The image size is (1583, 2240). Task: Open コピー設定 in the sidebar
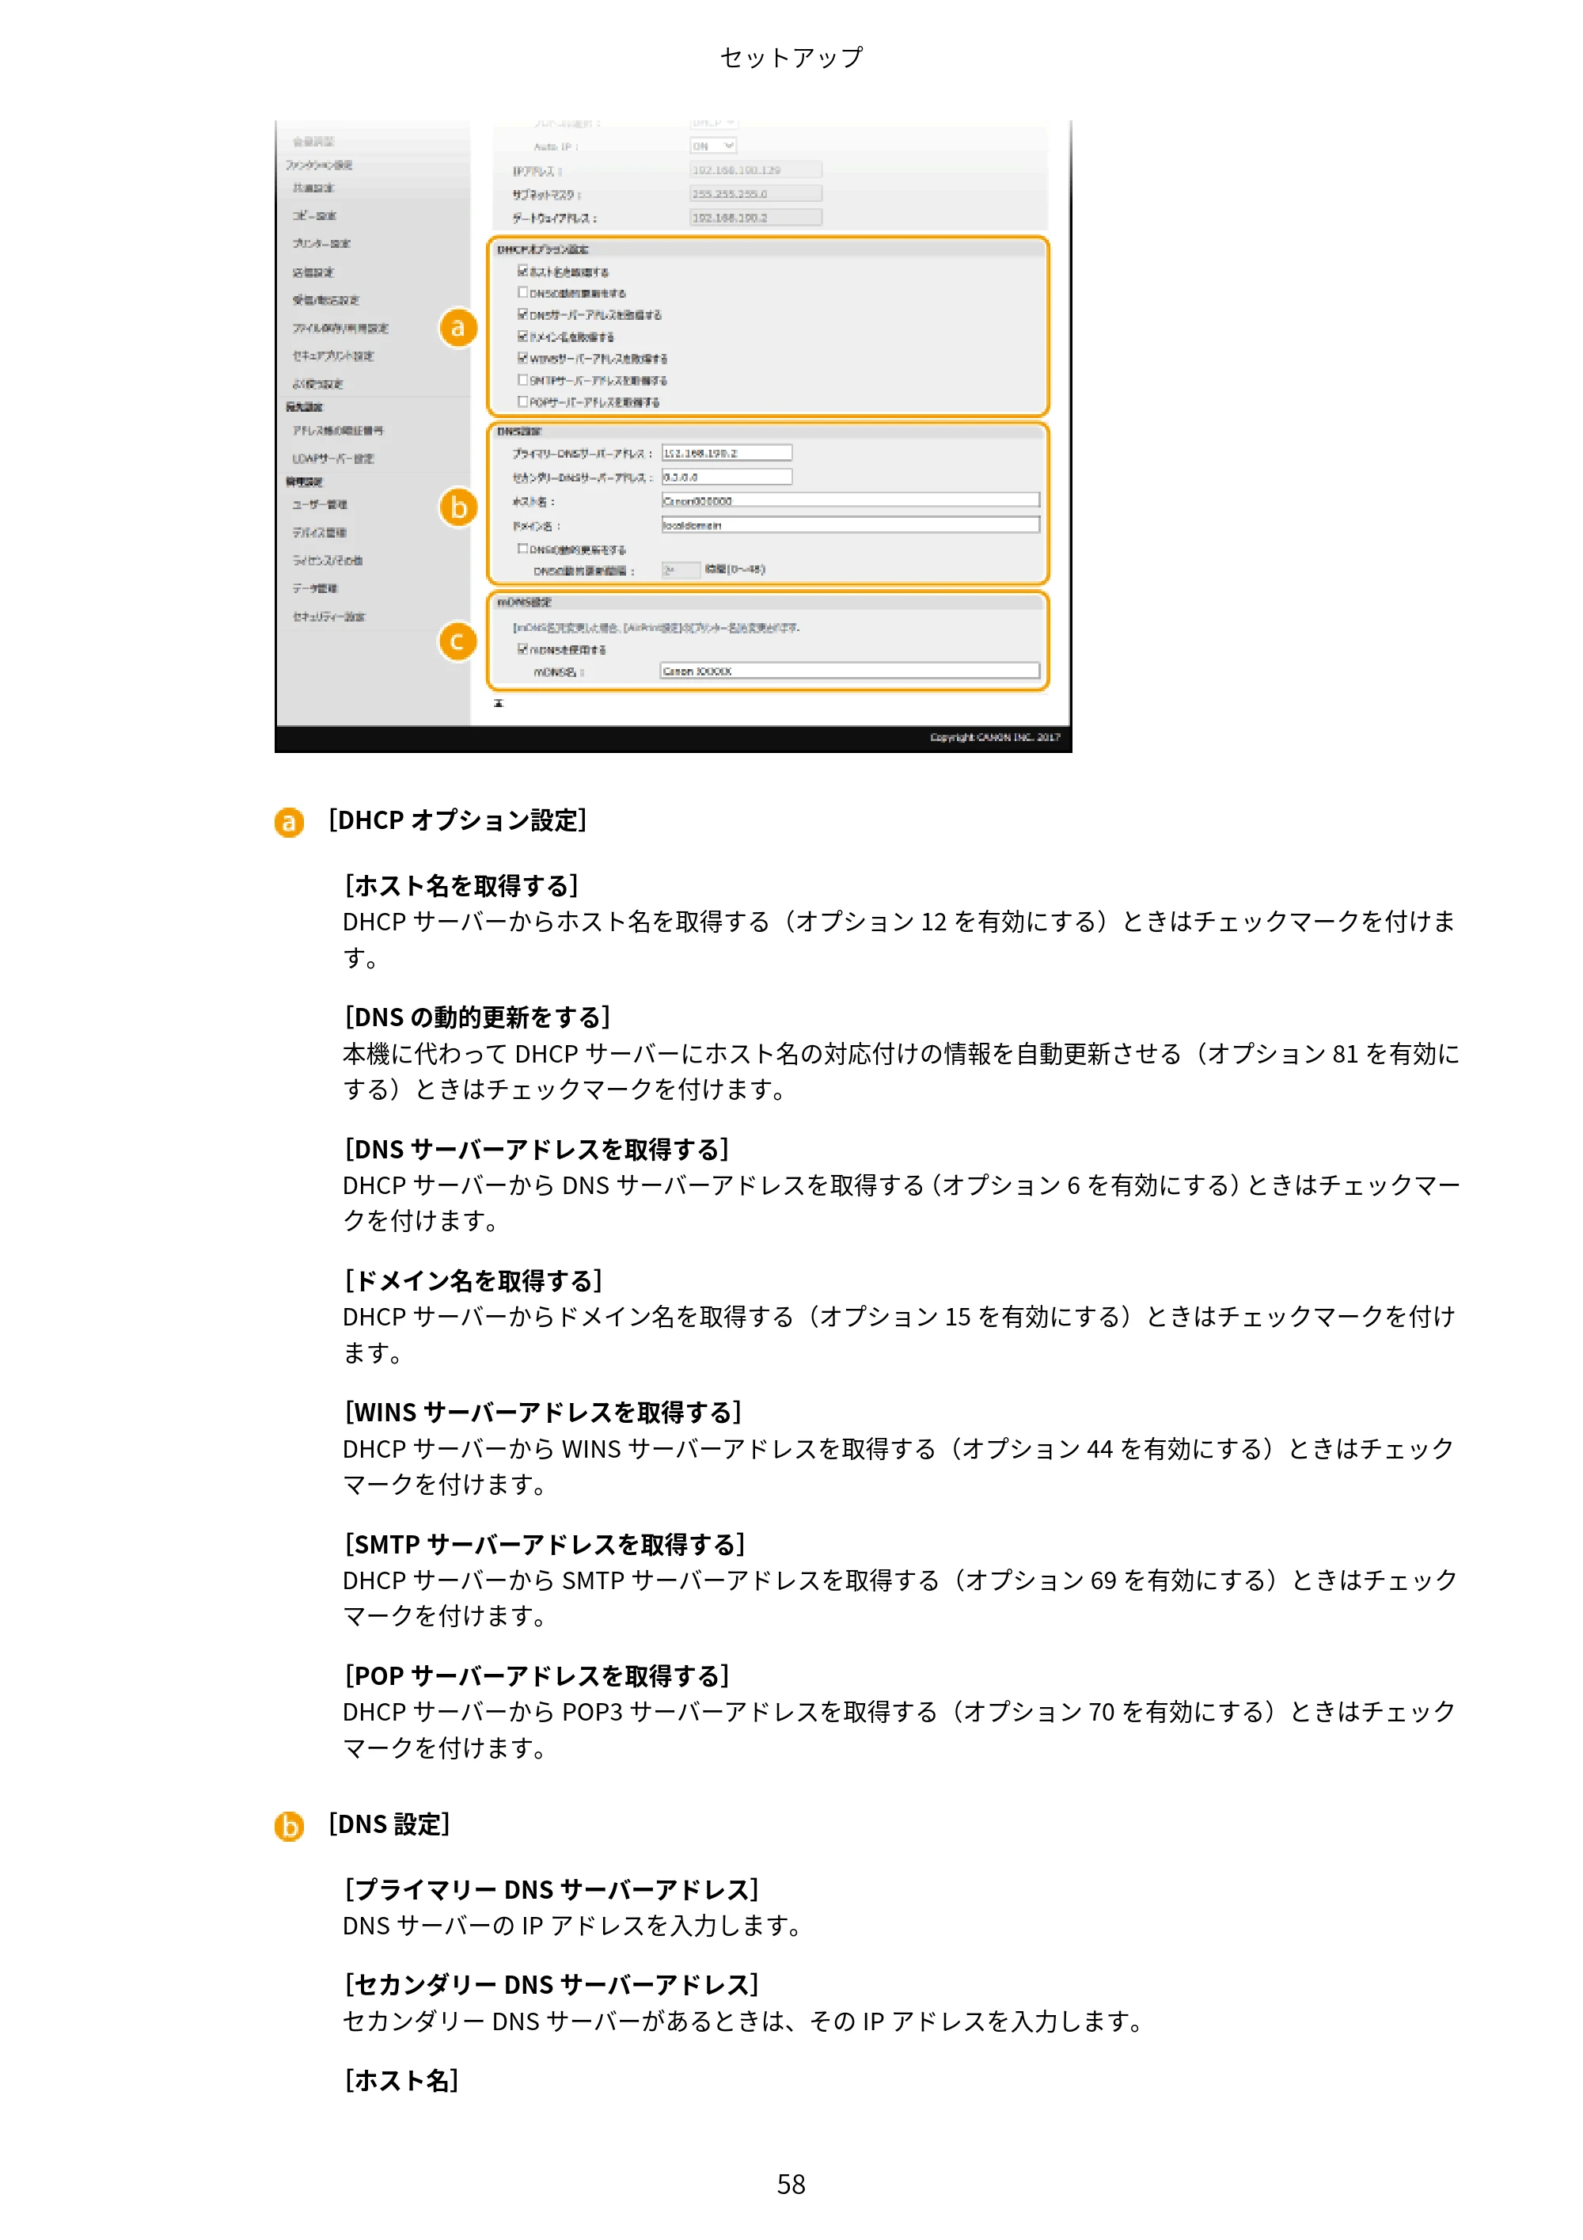point(314,215)
